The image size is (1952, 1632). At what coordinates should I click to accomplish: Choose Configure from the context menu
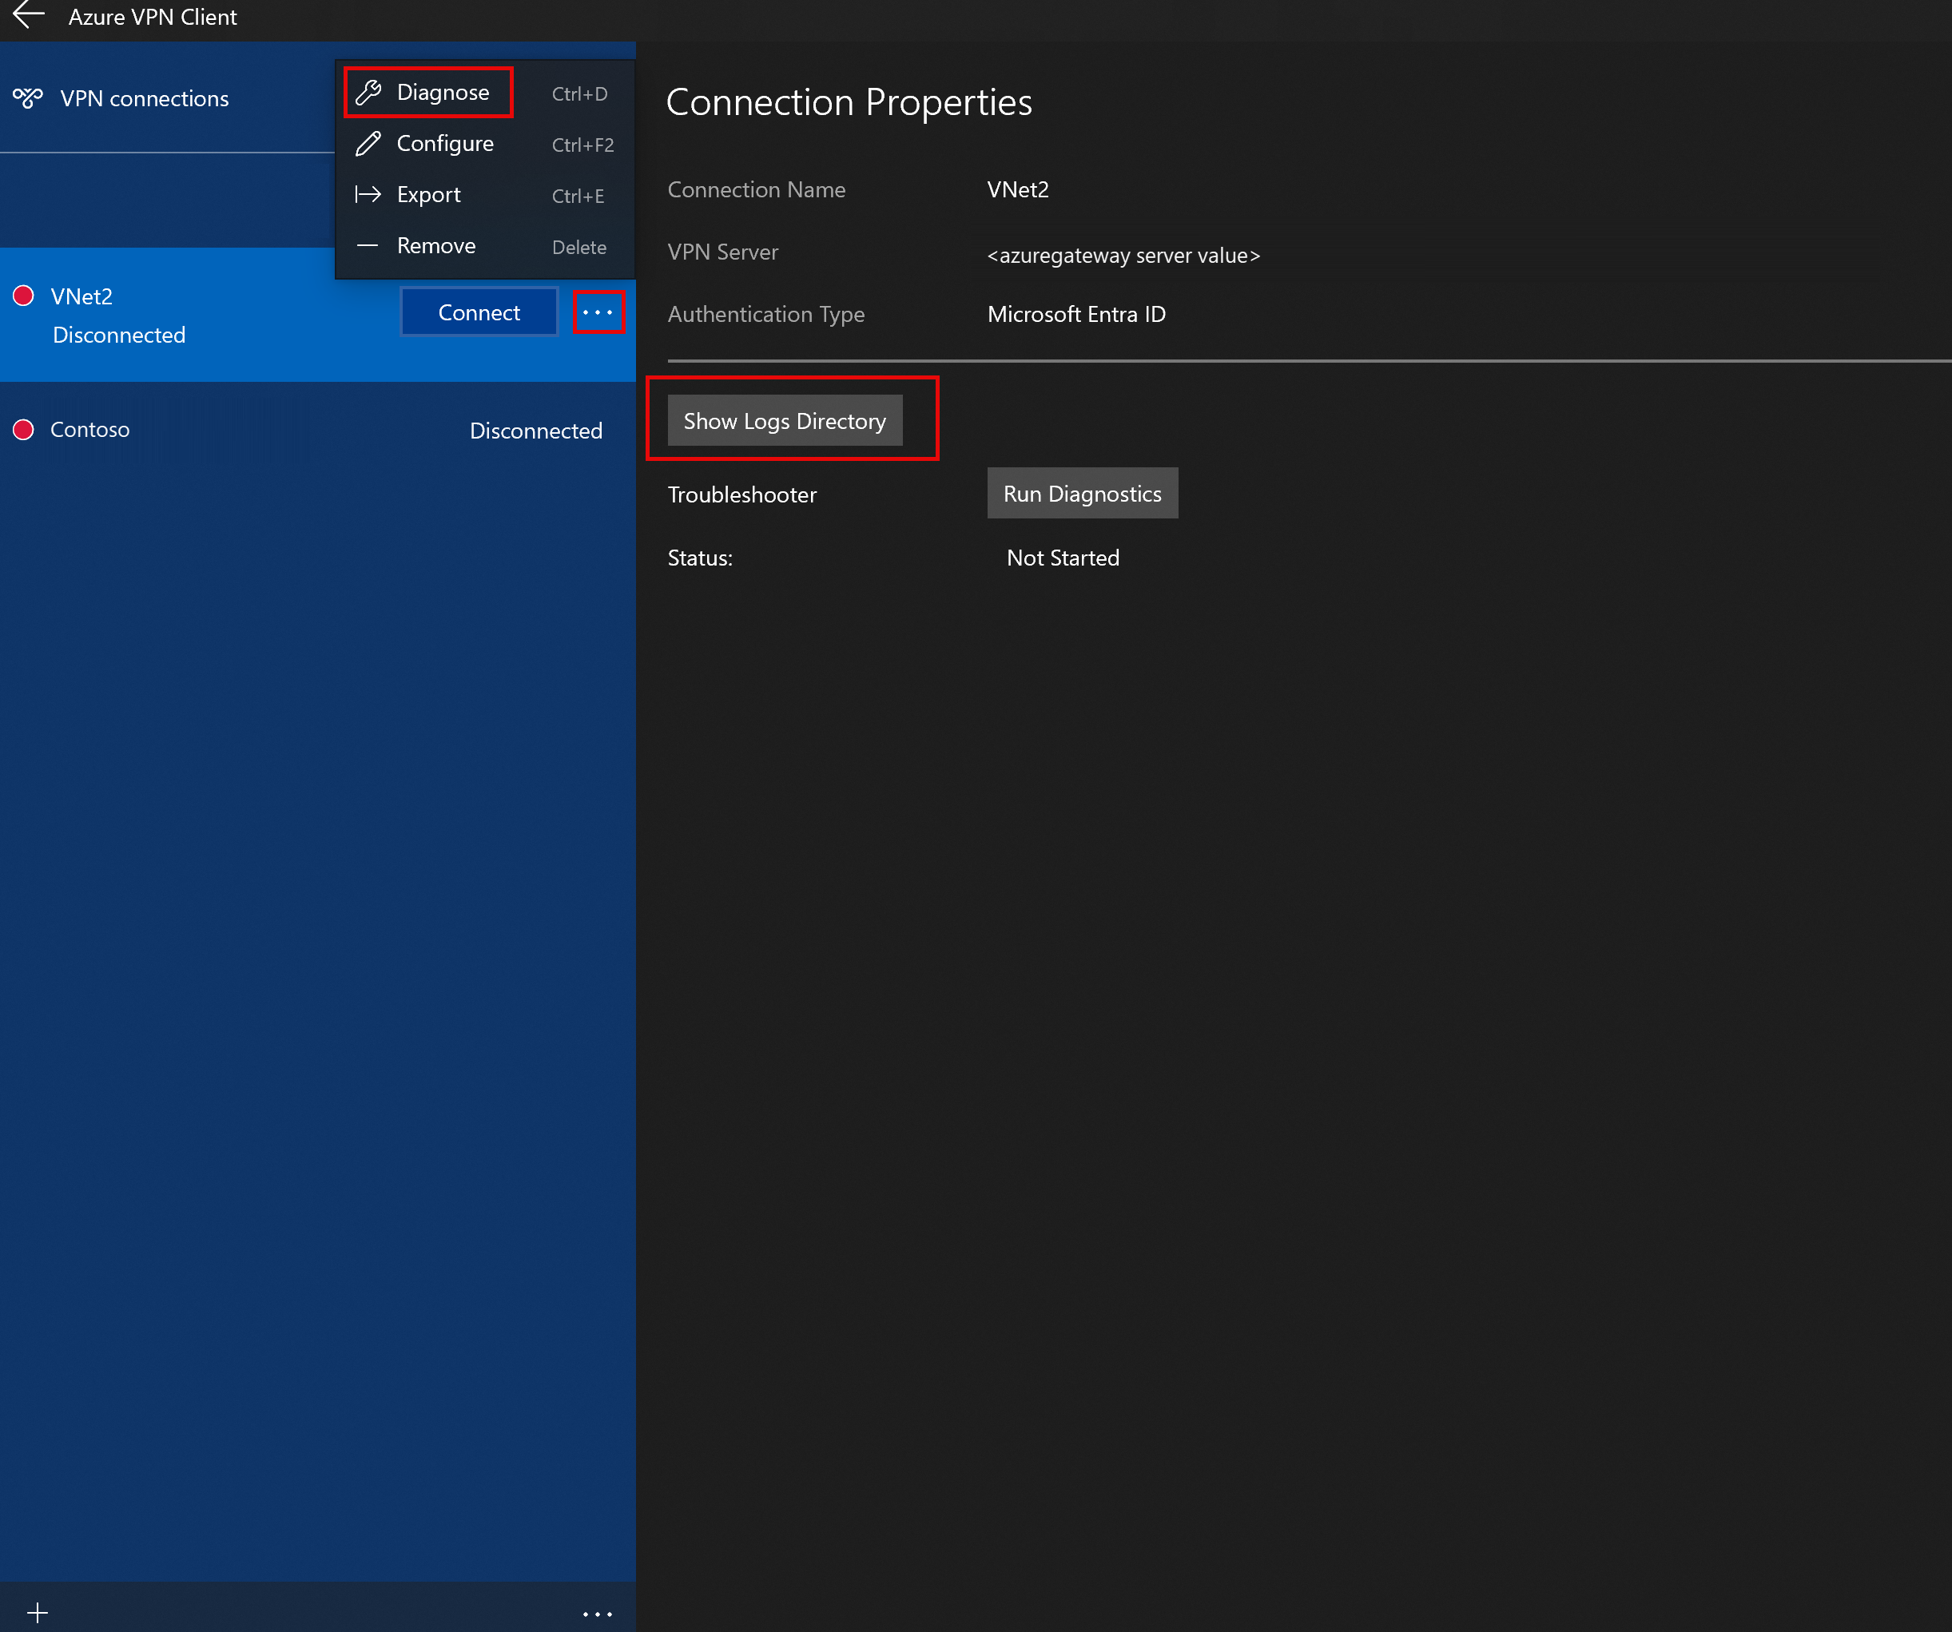(444, 143)
